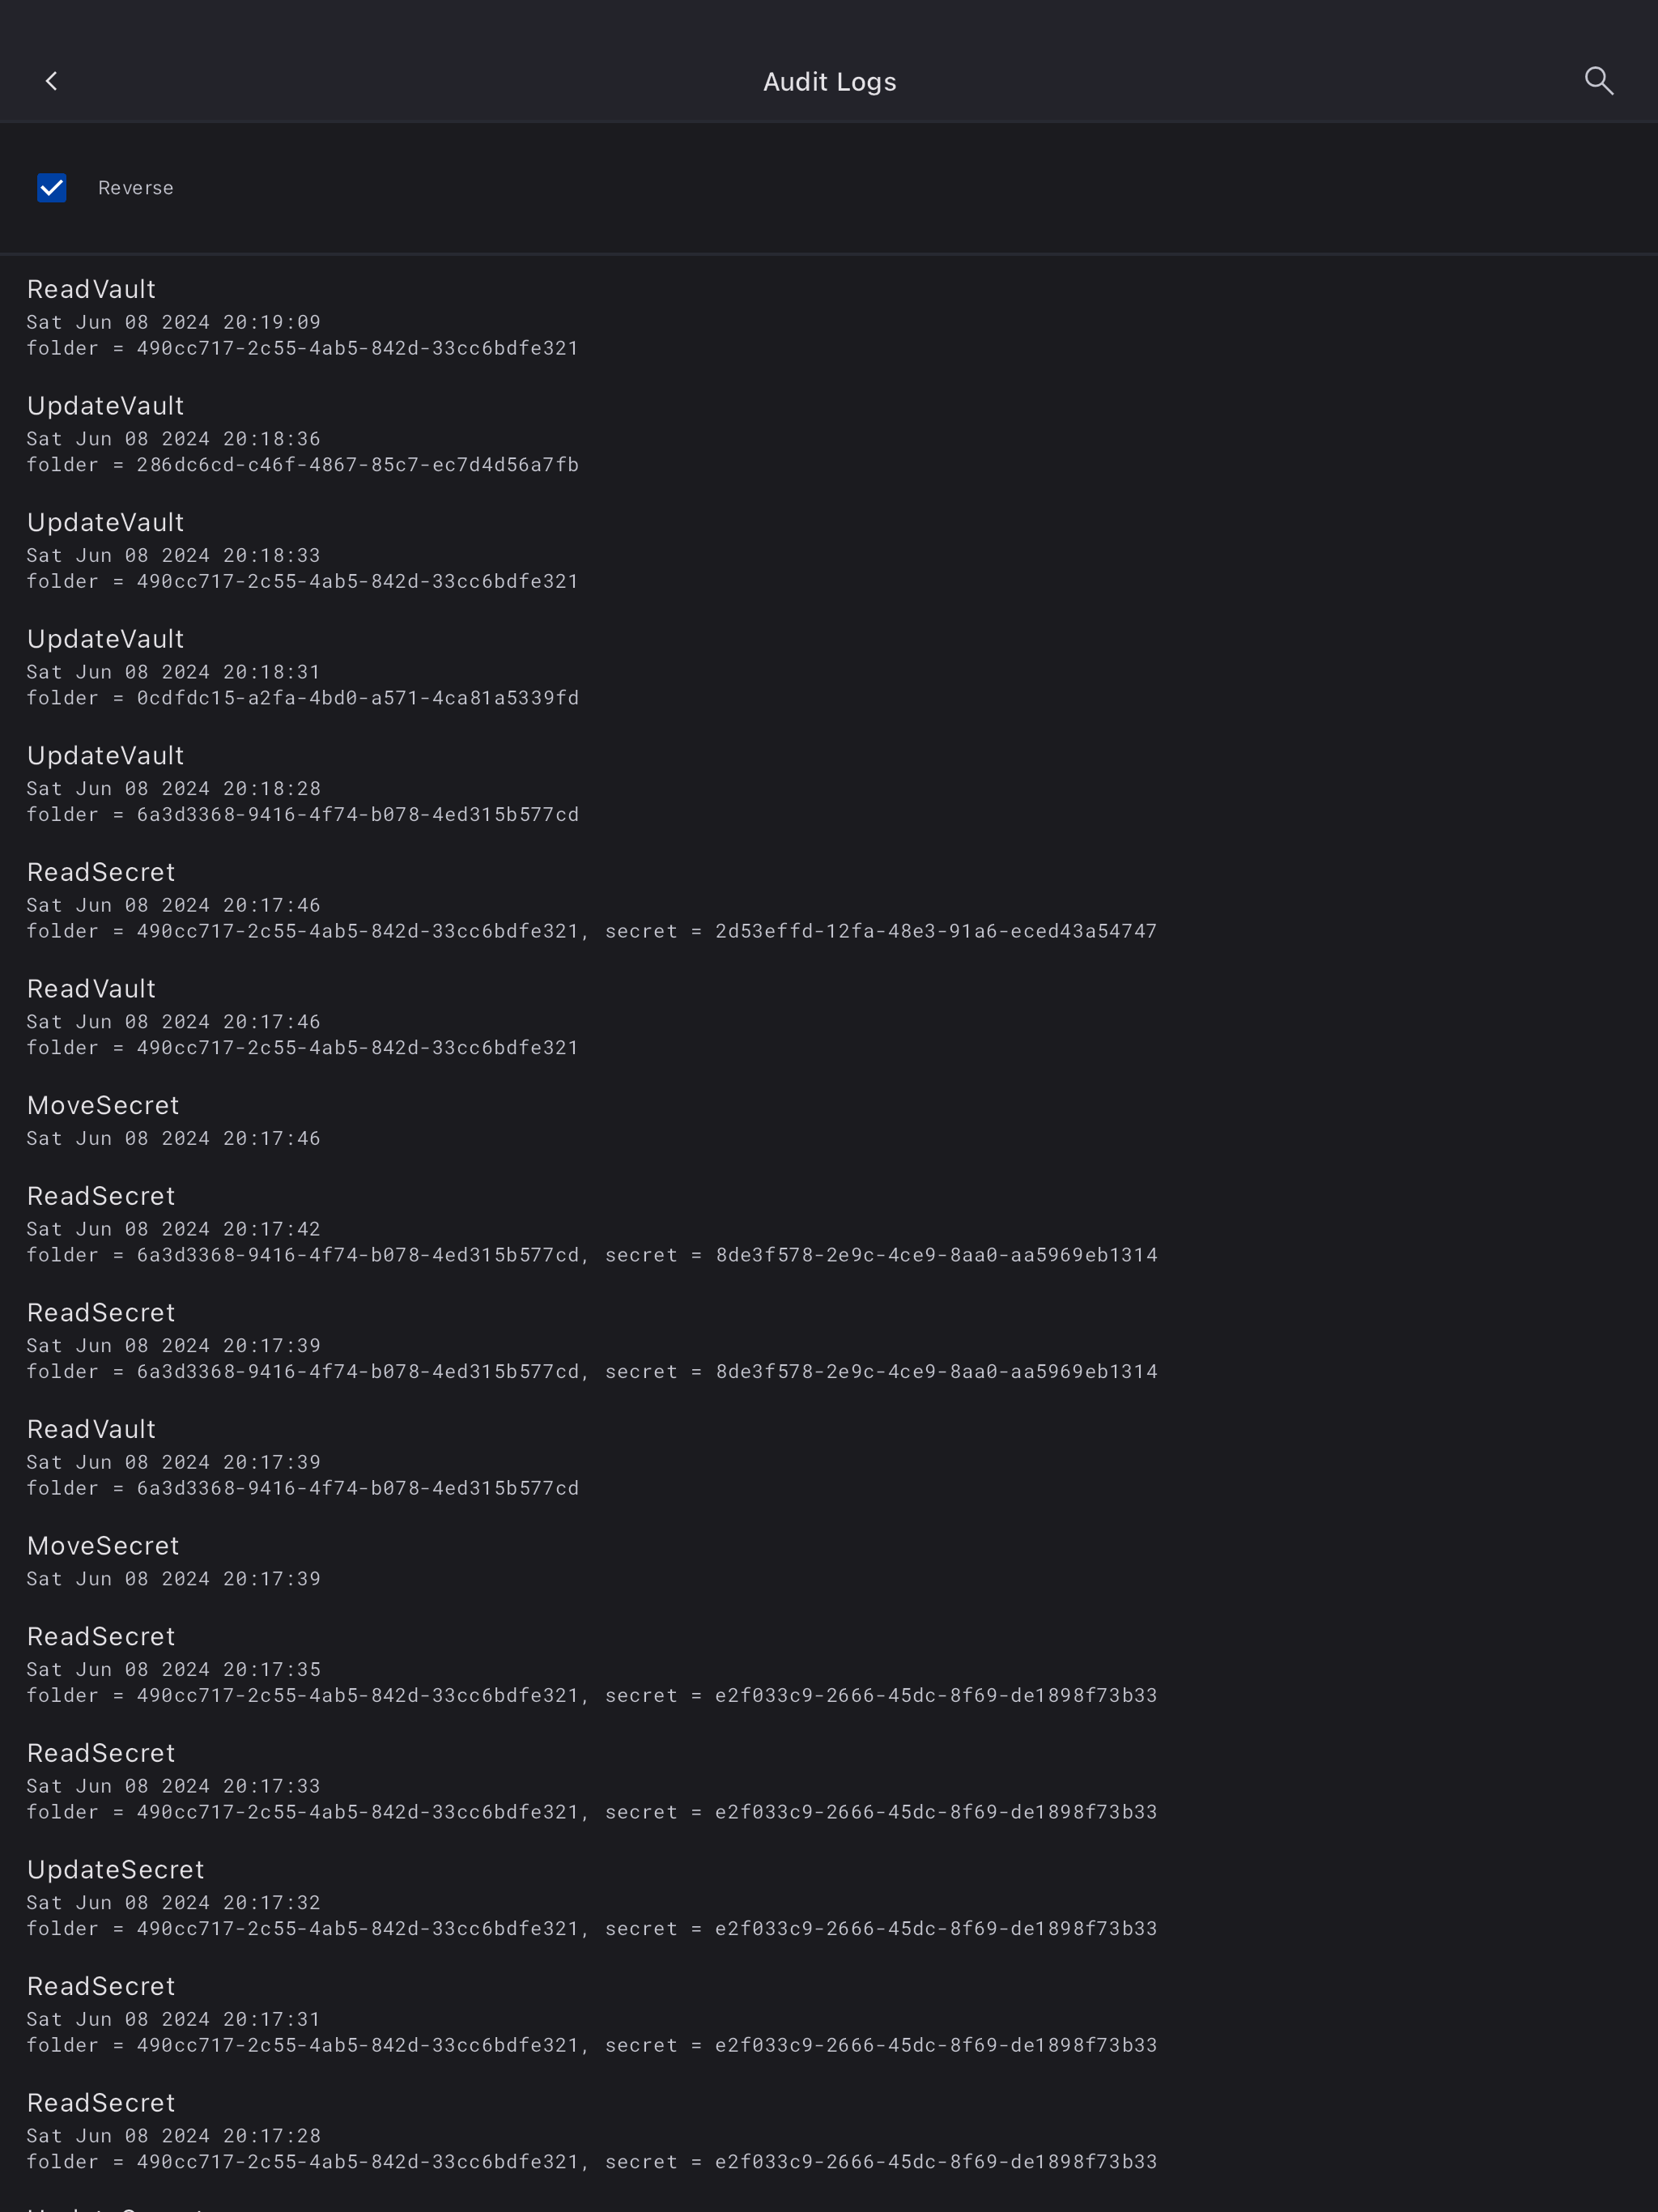Select the UpdateVault entry at 20:18:33

[x=300, y=551]
